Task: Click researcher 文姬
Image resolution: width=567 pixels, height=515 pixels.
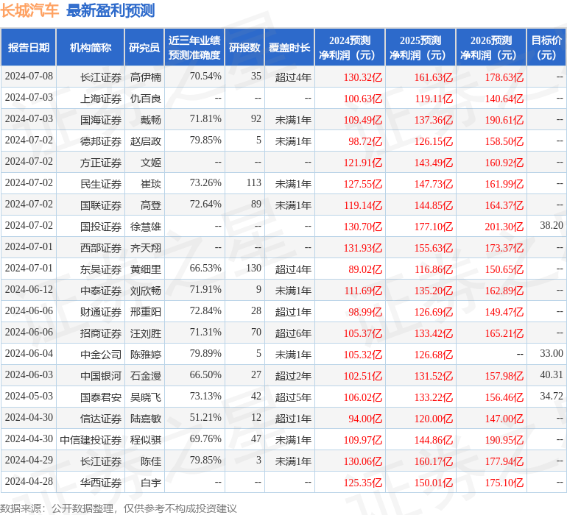Action: 151,163
